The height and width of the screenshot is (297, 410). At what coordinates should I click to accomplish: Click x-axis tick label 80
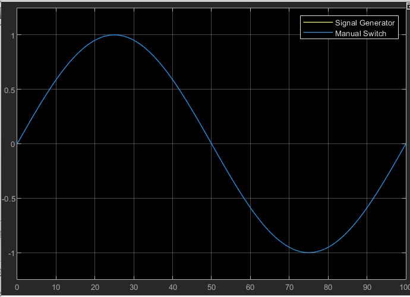point(328,288)
